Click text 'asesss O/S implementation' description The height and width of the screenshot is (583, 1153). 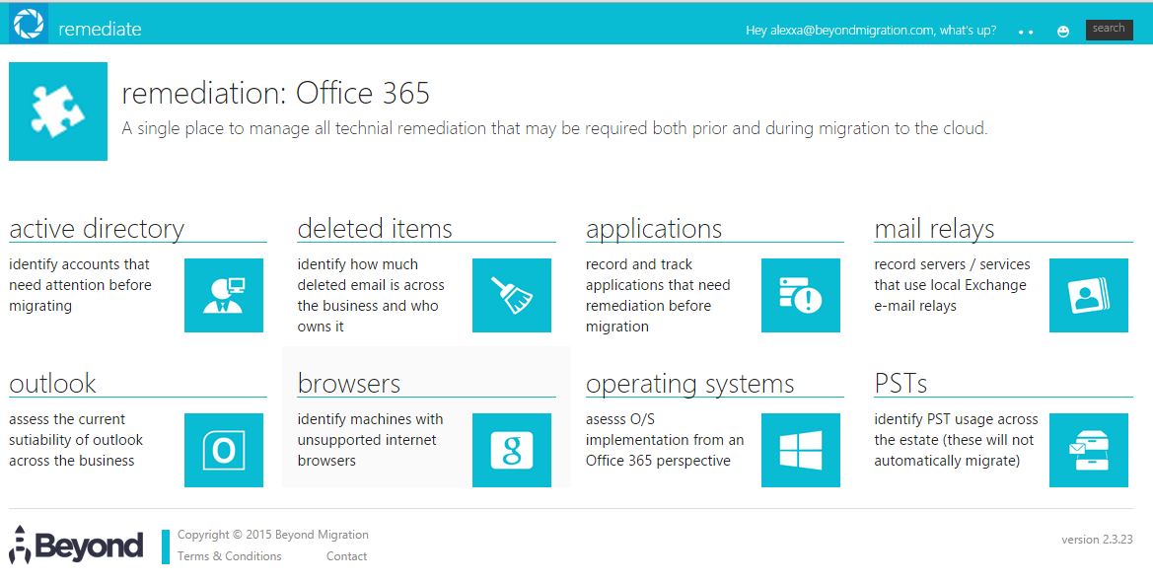coord(665,440)
